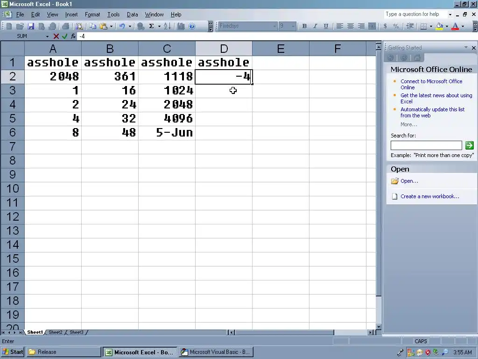
Task: Click Merge and Center icon
Action: [x=372, y=26]
